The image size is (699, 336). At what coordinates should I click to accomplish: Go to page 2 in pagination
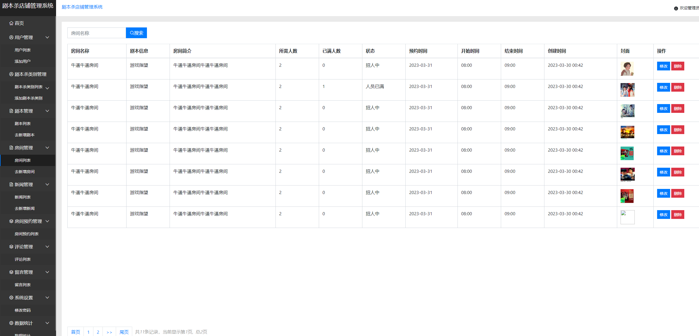click(98, 332)
